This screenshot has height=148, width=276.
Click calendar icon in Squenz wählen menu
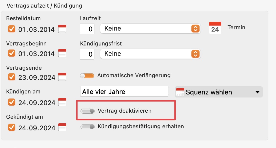(x=180, y=92)
